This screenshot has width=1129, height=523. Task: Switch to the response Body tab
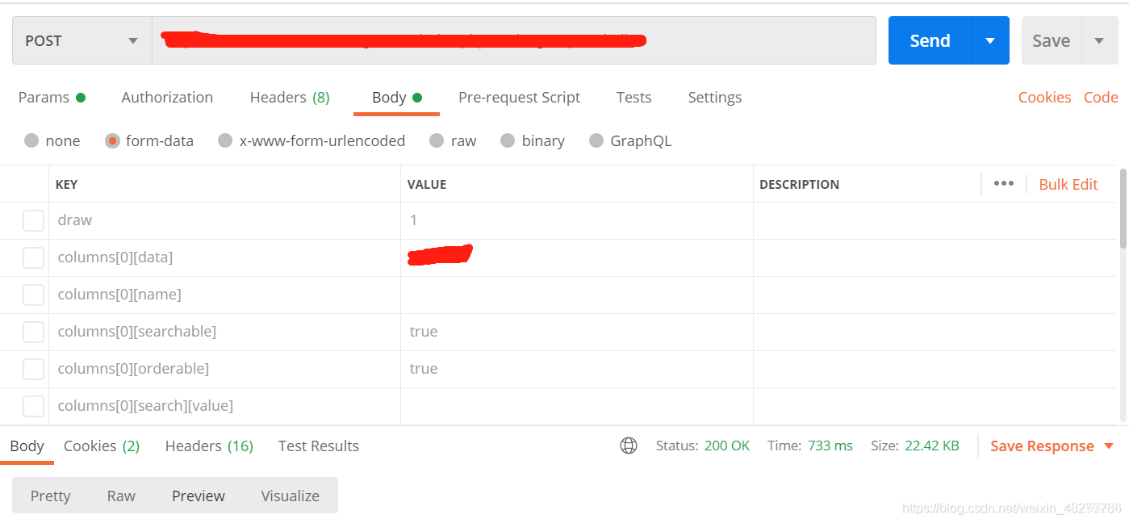[27, 446]
